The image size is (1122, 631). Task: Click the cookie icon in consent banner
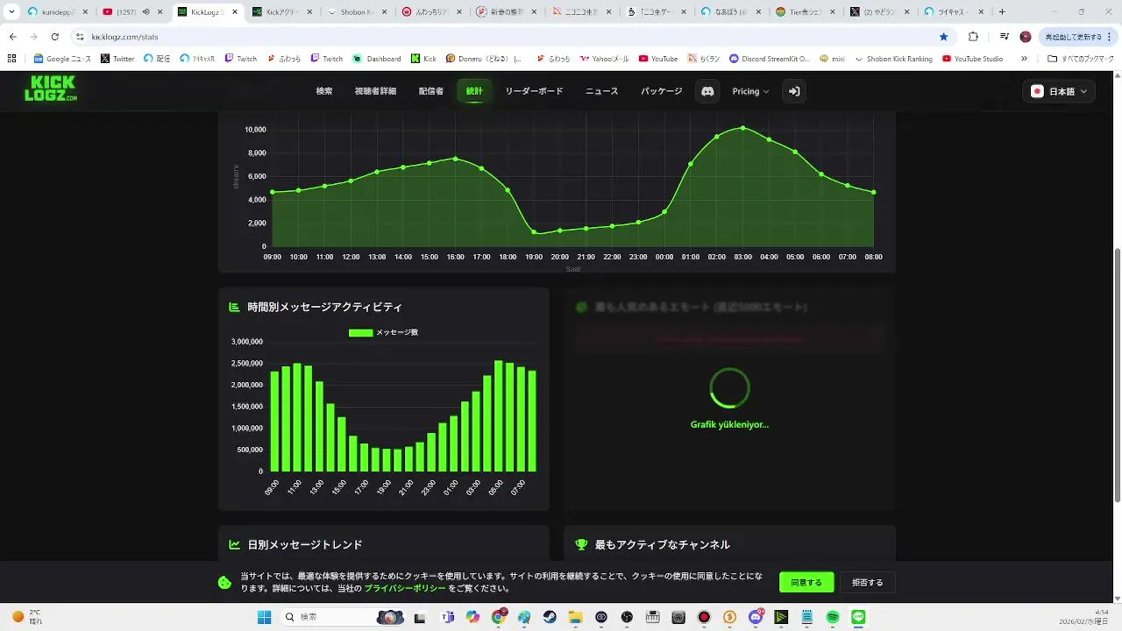tap(224, 582)
